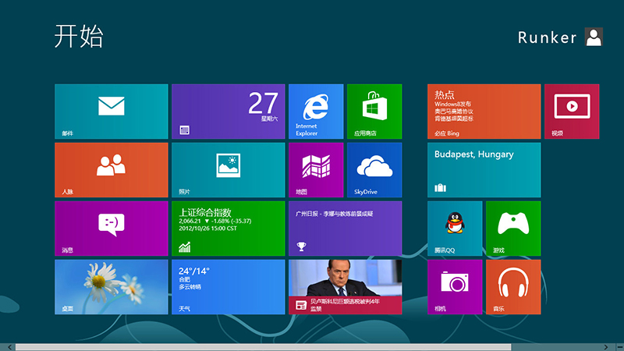Open the People (人脉) tile

coord(111,169)
